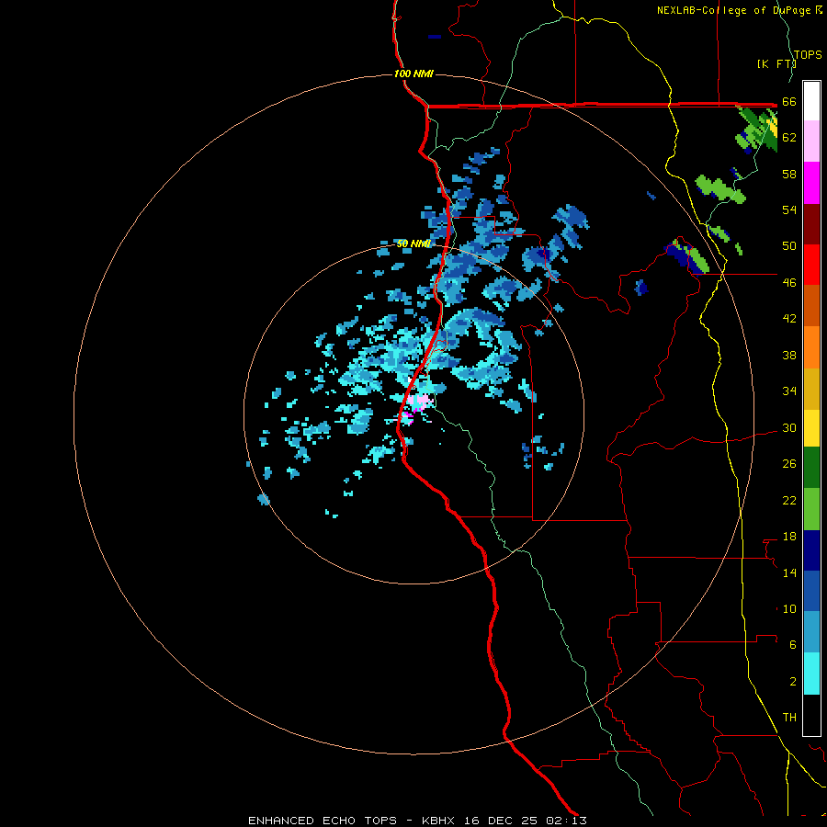Viewport: 827px width, 827px height.
Task: Click the 66 legend value
Action: [789, 101]
